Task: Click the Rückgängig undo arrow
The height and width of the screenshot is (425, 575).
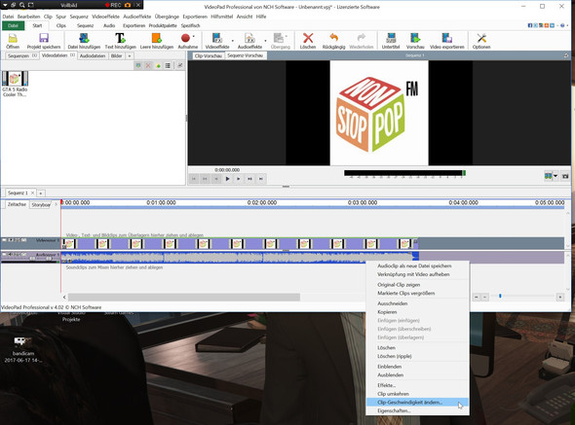Action: tap(333, 38)
